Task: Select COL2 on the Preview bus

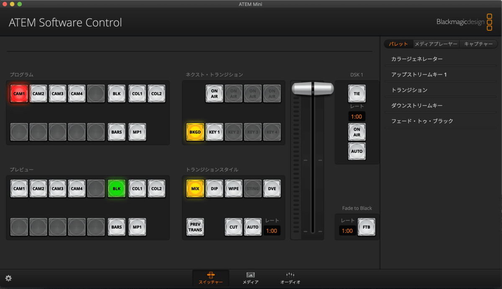Action: coord(156,188)
